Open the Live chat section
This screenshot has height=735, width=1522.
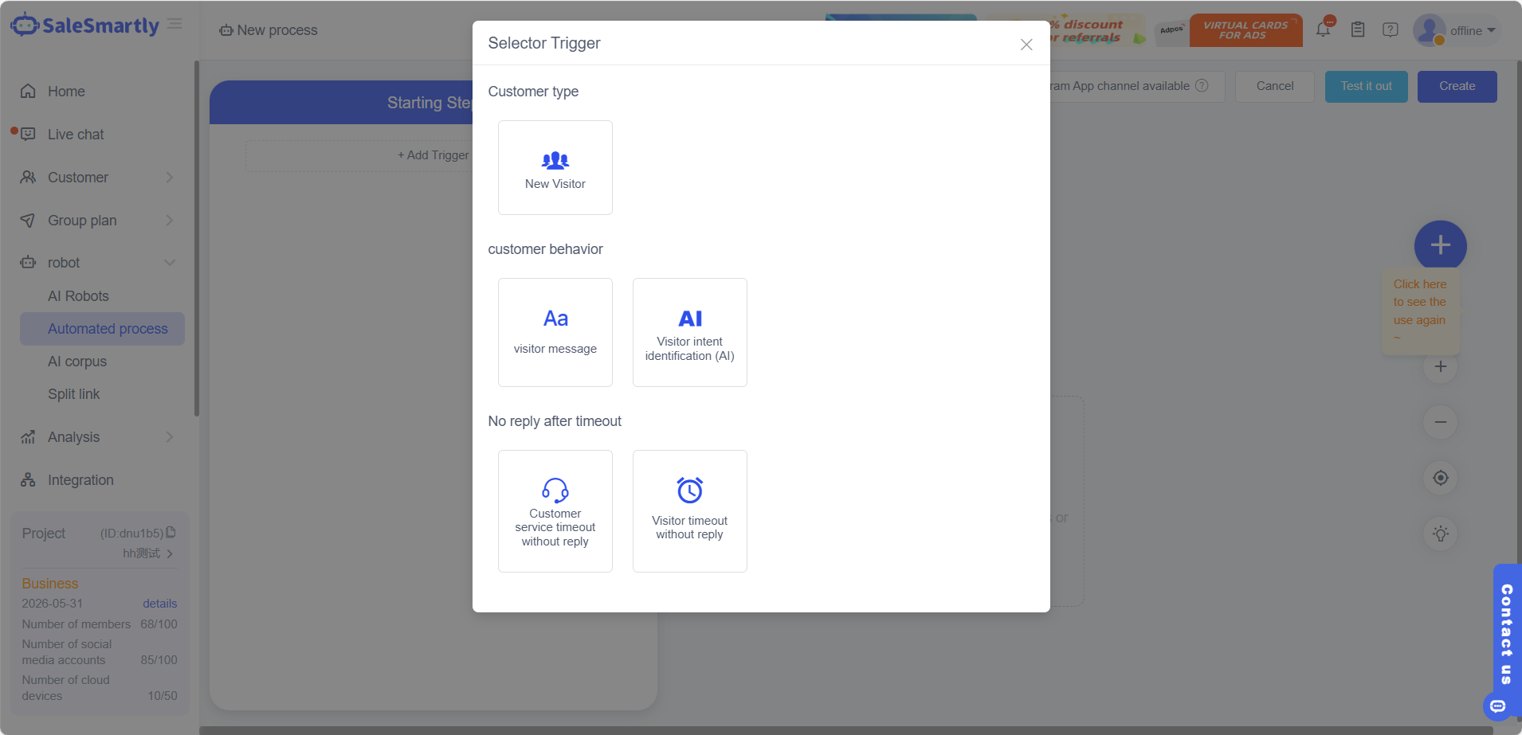pyautogui.click(x=76, y=135)
